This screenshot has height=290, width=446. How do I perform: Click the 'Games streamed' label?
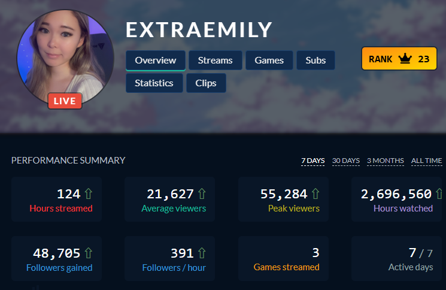(286, 267)
